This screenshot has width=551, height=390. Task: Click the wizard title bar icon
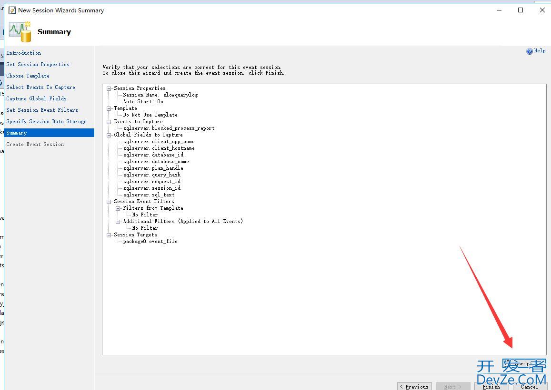[12, 10]
